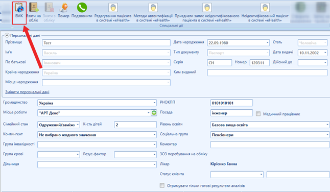Click the green Подзвонити phone icon

(82, 11)
